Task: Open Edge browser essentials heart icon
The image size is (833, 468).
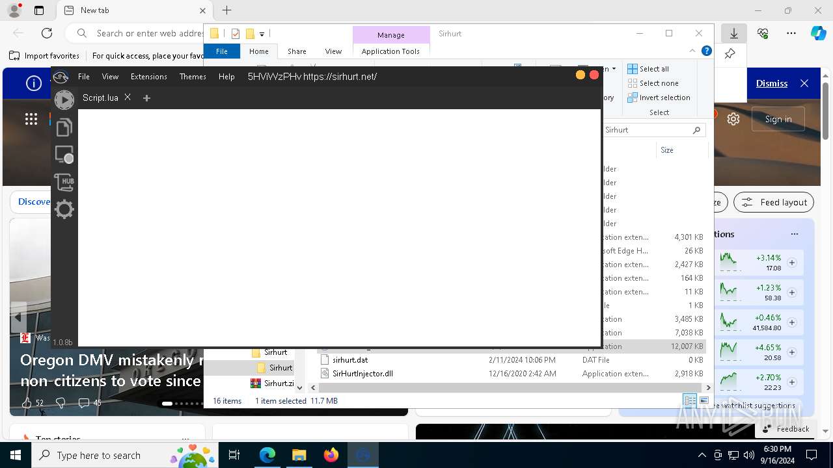Action: coord(763,33)
